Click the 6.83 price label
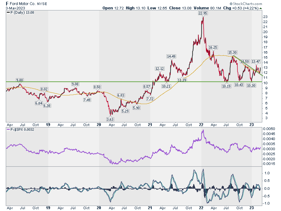The height and width of the screenshot is (211, 281). (x=121, y=95)
